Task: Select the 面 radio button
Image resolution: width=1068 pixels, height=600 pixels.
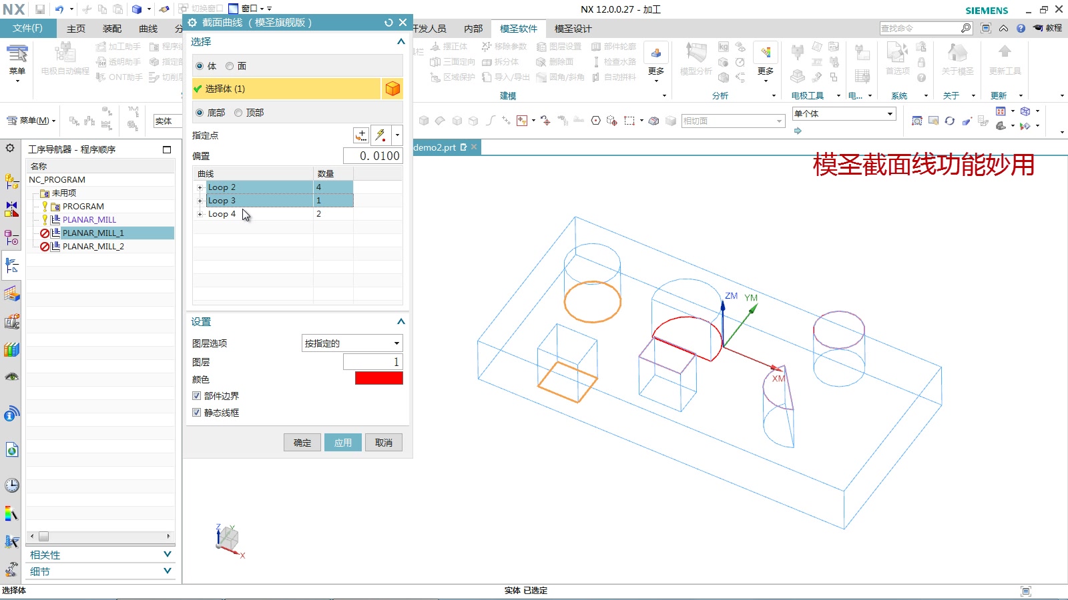Action: [230, 66]
